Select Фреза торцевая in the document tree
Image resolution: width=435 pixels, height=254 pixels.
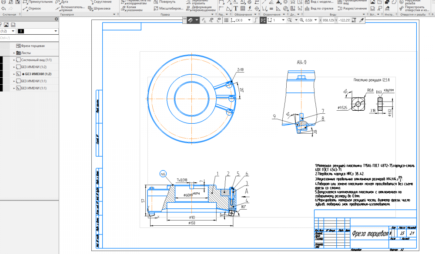(33, 46)
